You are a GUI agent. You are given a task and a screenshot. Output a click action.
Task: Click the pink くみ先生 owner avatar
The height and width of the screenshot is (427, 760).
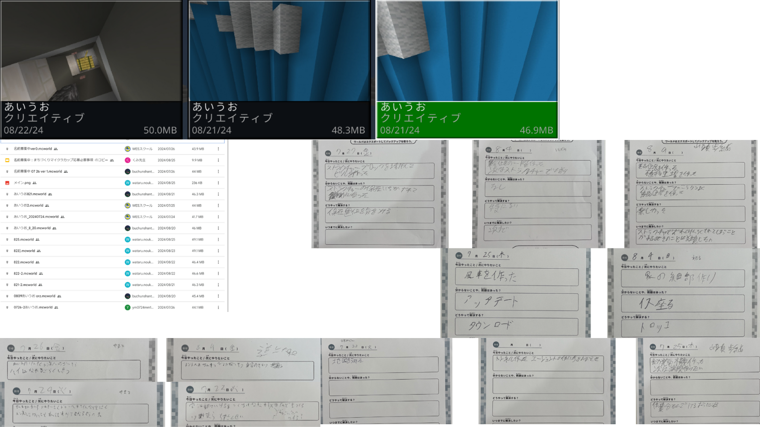tap(127, 160)
